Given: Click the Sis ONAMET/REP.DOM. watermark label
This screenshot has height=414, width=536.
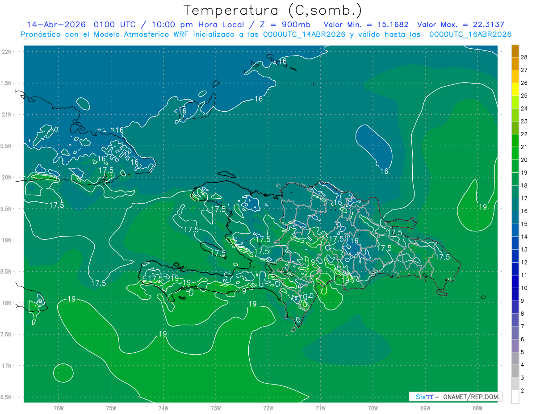Looking at the screenshot, I should 455,397.
